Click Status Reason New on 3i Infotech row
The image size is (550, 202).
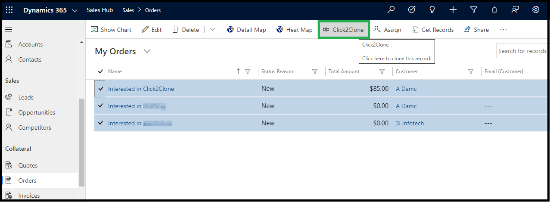tap(268, 123)
